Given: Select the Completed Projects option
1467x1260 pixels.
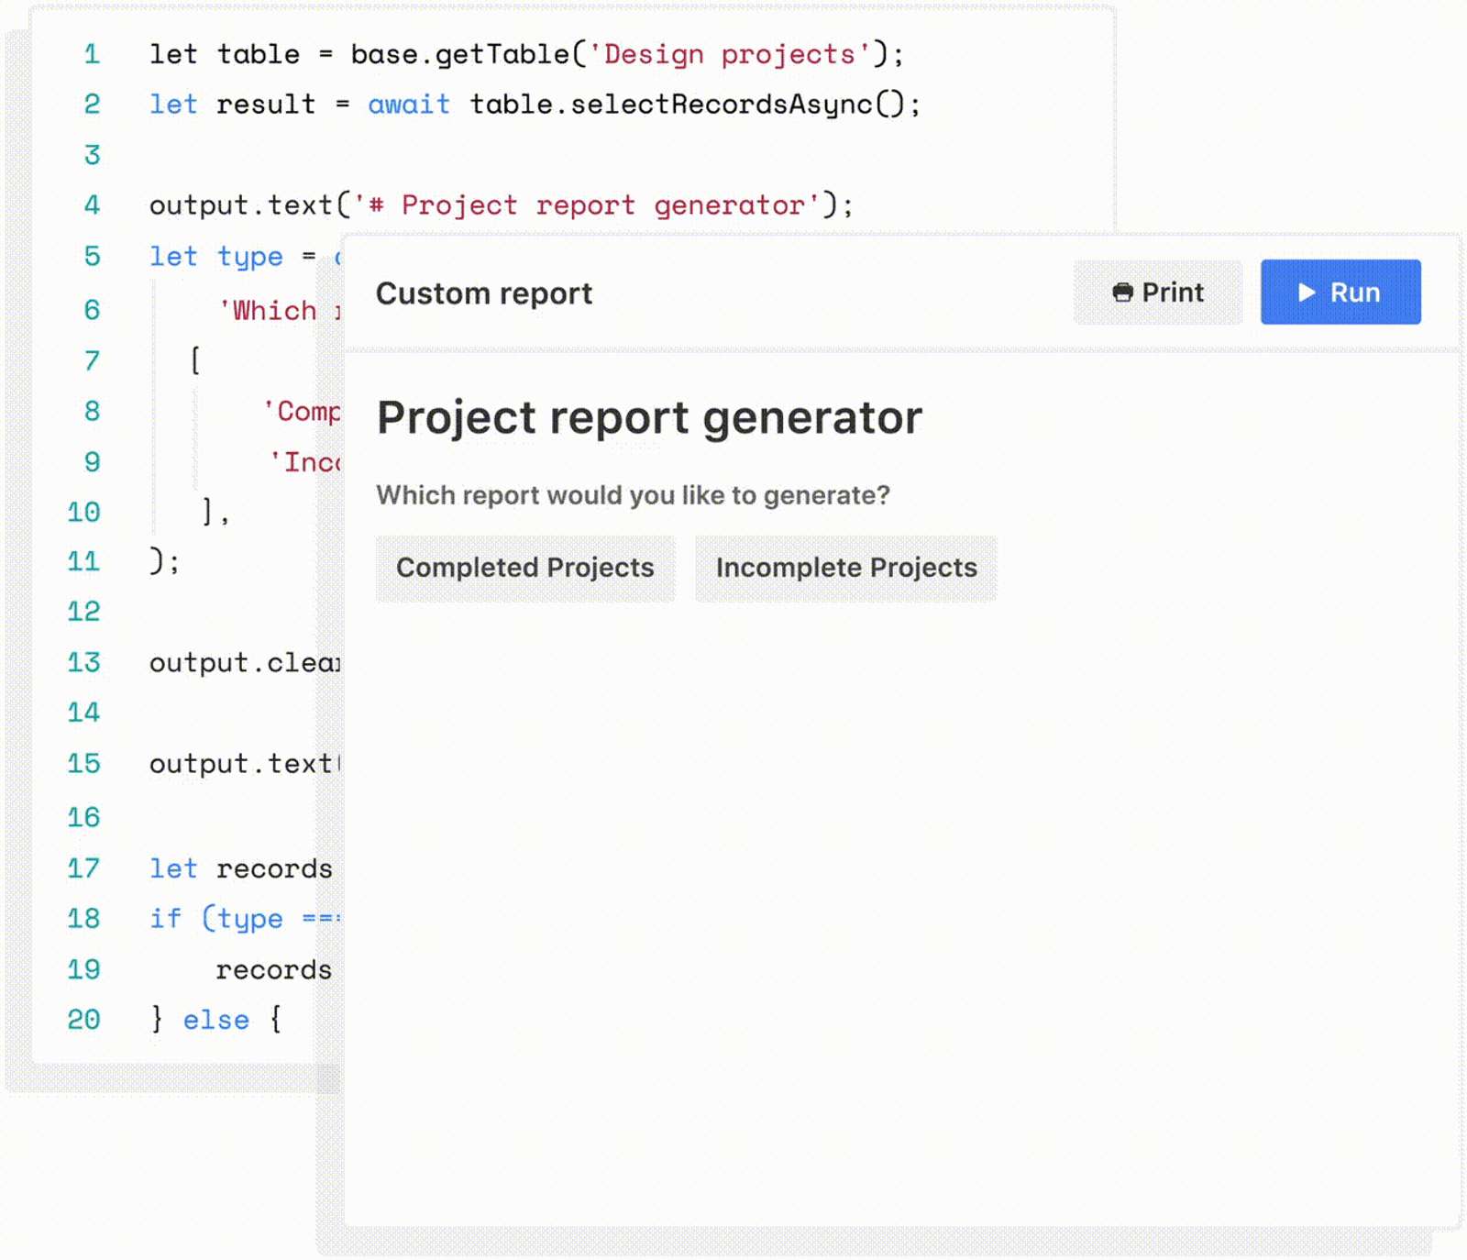Looking at the screenshot, I should coord(525,568).
